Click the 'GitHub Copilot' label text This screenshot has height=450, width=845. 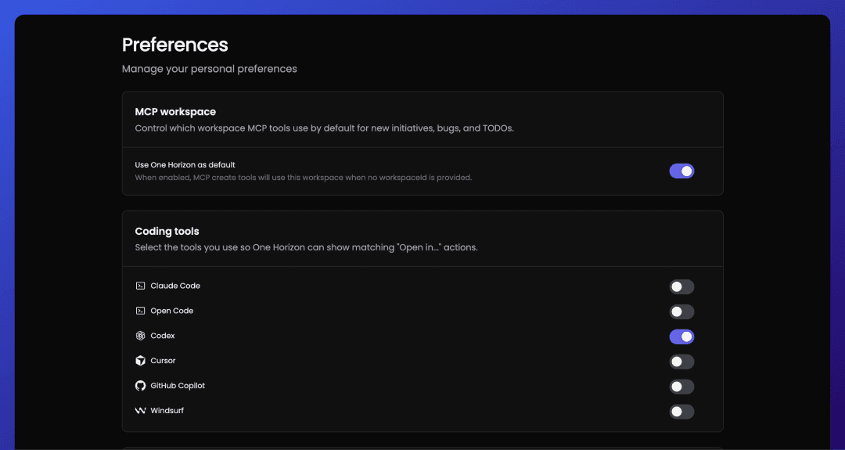point(178,386)
